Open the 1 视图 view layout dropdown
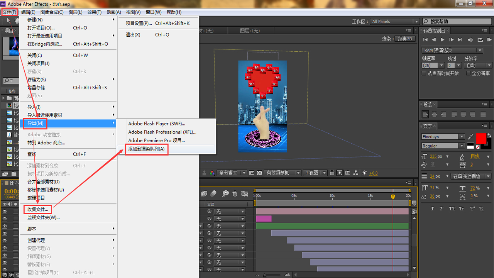Screen dimensions: 494x278 pyautogui.click(x=315, y=173)
